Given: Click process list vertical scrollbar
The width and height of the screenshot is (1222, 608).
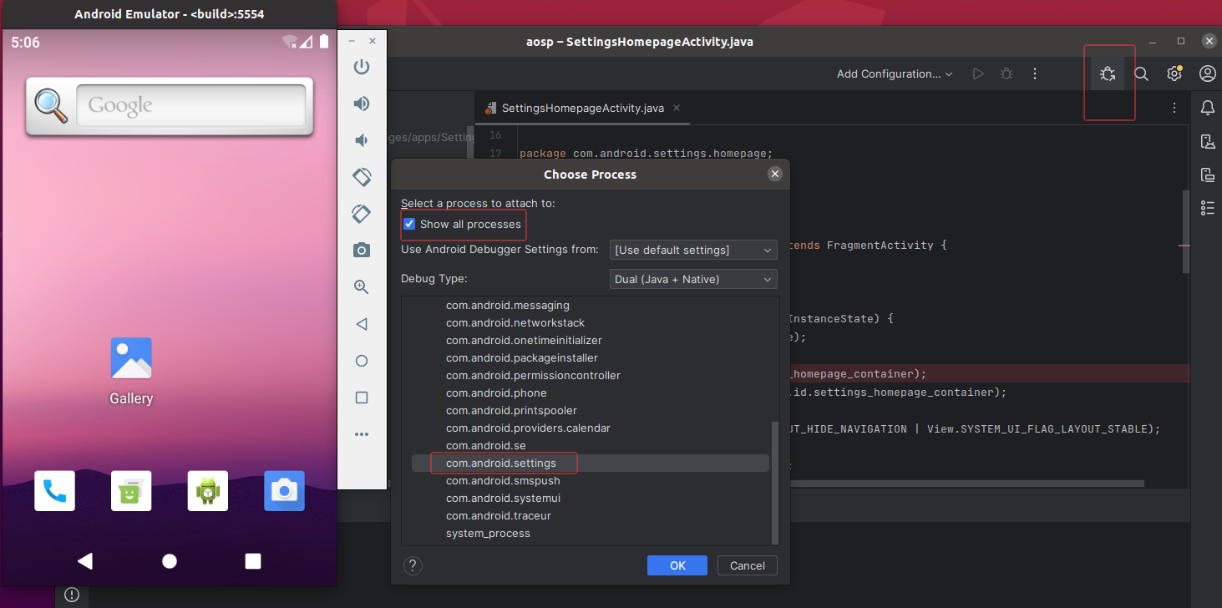Looking at the screenshot, I should pyautogui.click(x=774, y=482).
